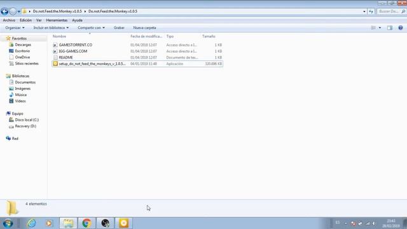407x229 pixels.
Task: Open Vídeos library
Action: pyautogui.click(x=20, y=101)
